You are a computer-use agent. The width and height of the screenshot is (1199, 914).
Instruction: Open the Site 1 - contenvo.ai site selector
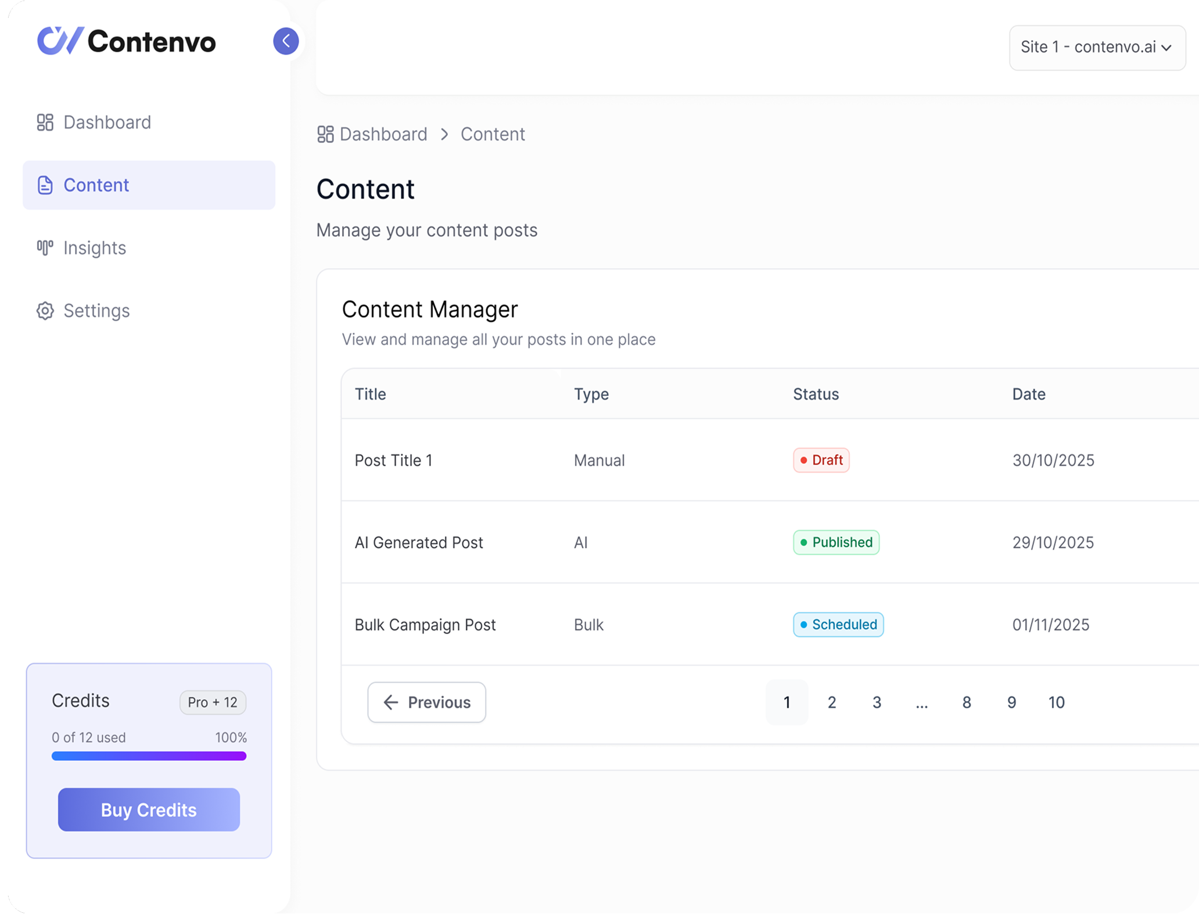[x=1097, y=48]
